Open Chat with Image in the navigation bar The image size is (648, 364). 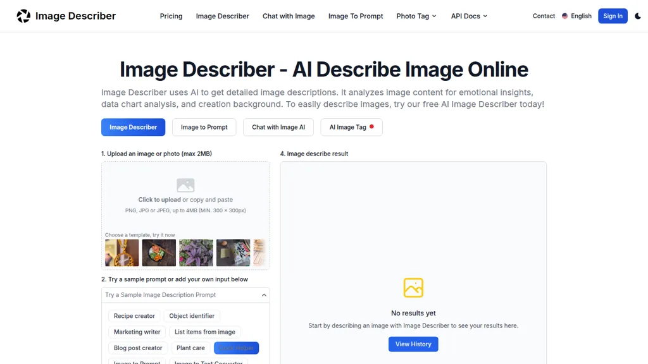coord(289,16)
